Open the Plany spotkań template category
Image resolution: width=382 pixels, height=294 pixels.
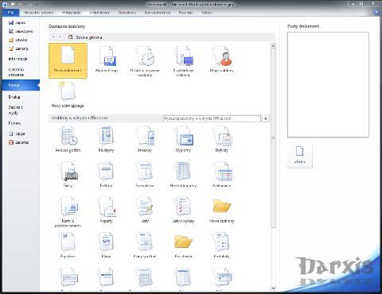coord(145,245)
